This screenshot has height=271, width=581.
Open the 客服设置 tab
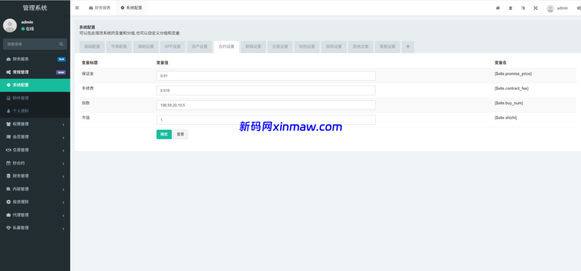(x=388, y=46)
